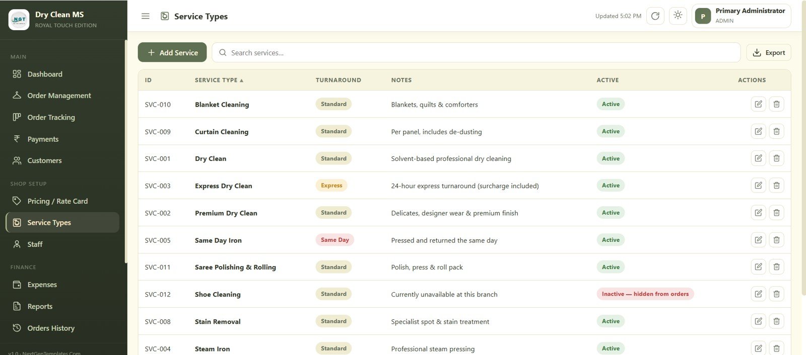The width and height of the screenshot is (806, 355).
Task: Select the SVC-012 ID cell
Action: click(x=158, y=294)
